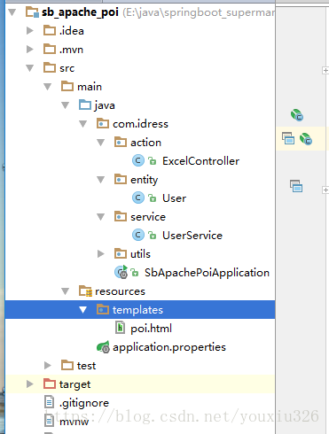Click the resources folder icon

(x=85, y=291)
